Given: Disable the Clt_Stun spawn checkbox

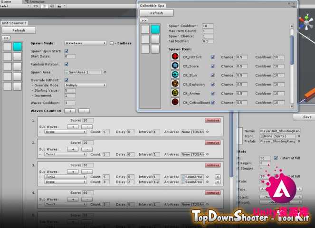Looking at the screenshot, I should click(x=212, y=75).
